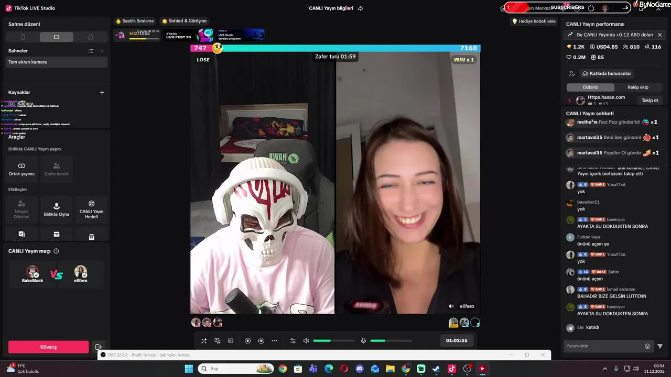Viewport: 671px width, 377px height.
Task: Click share arrow next to Yayın bilgileri
Action: pos(360,8)
